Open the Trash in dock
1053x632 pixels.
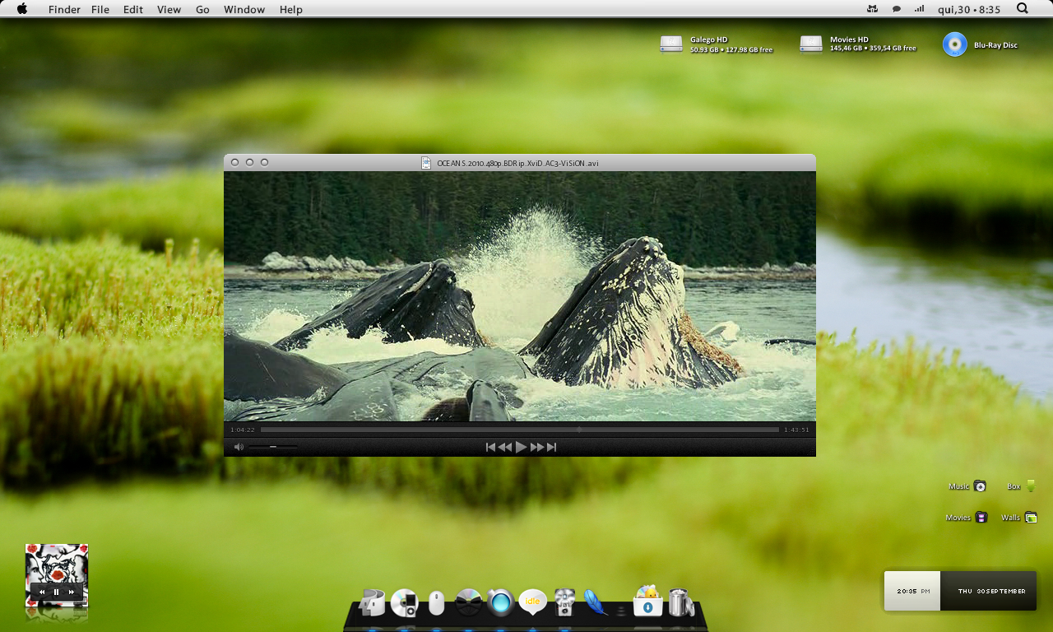680,602
